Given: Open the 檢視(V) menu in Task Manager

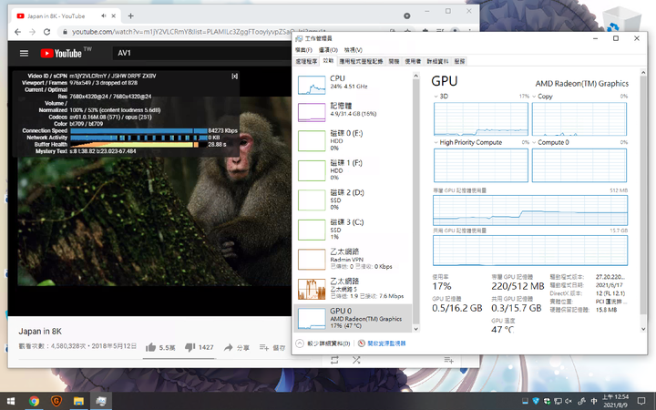Looking at the screenshot, I should (x=354, y=50).
